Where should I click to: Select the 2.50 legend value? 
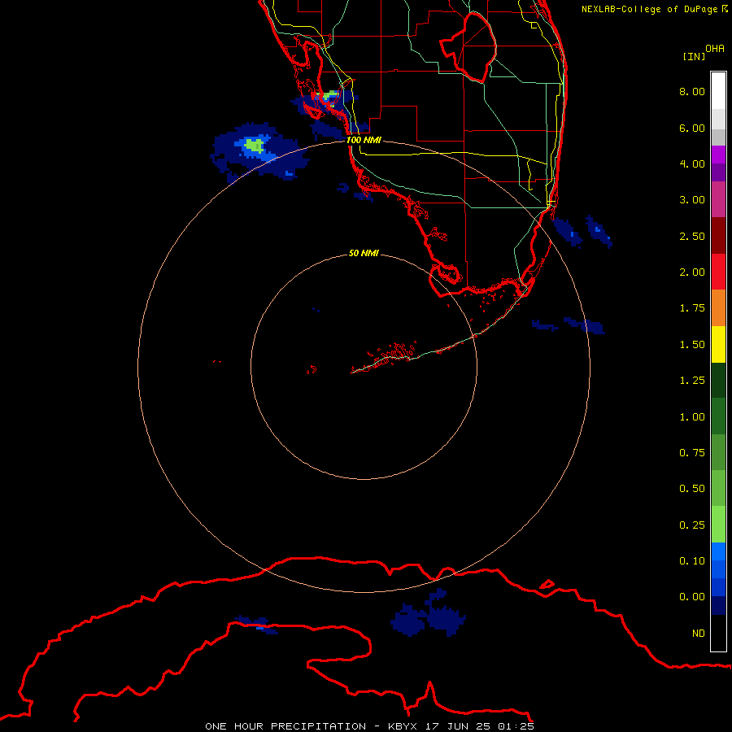coord(692,236)
